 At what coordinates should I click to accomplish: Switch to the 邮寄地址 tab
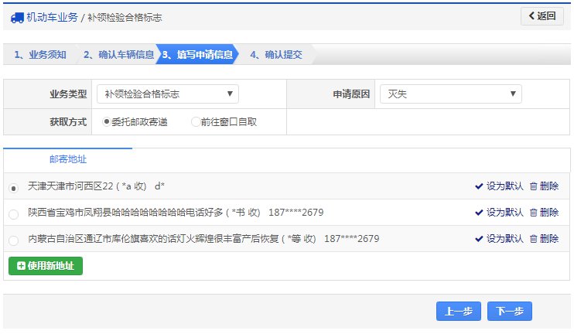point(68,159)
